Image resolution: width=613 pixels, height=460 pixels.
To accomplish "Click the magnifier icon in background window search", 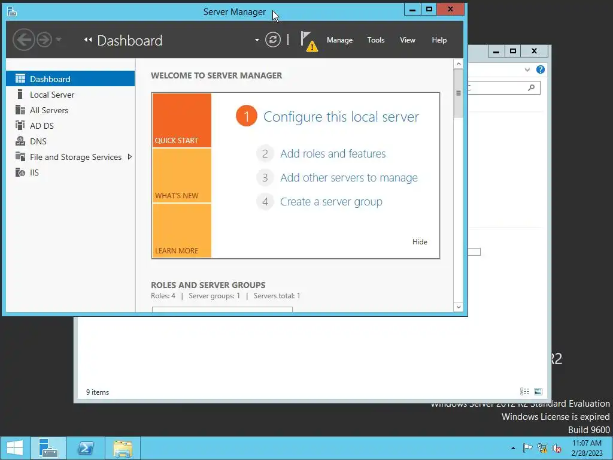I will point(531,87).
